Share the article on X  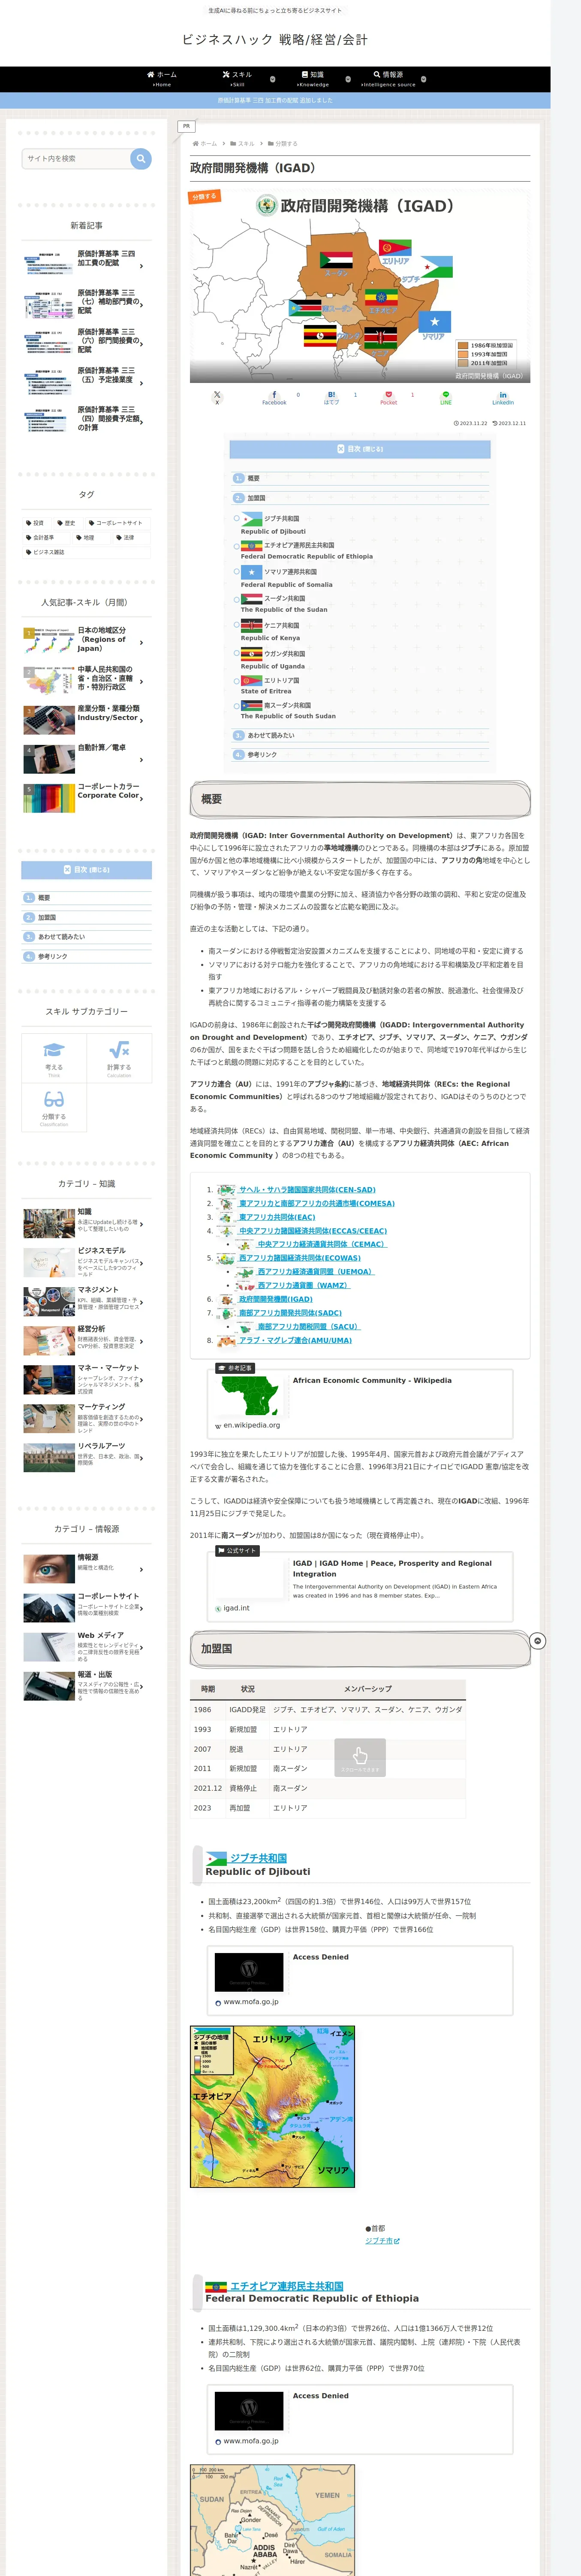pos(217,398)
